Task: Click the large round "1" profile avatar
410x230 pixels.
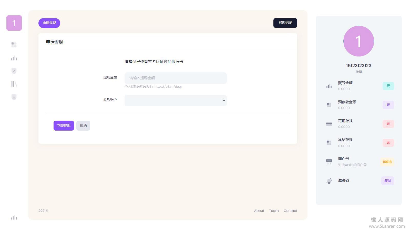Action: 359,41
